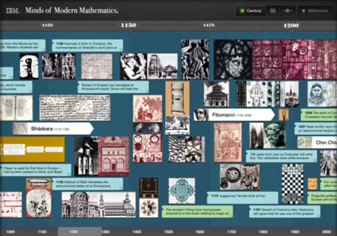Click Fibonacci's small portrait icon

[x=200, y=115]
